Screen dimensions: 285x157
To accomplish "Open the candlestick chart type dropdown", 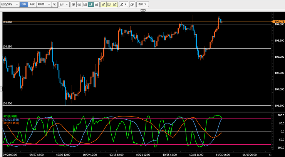I will click(x=64, y=4).
